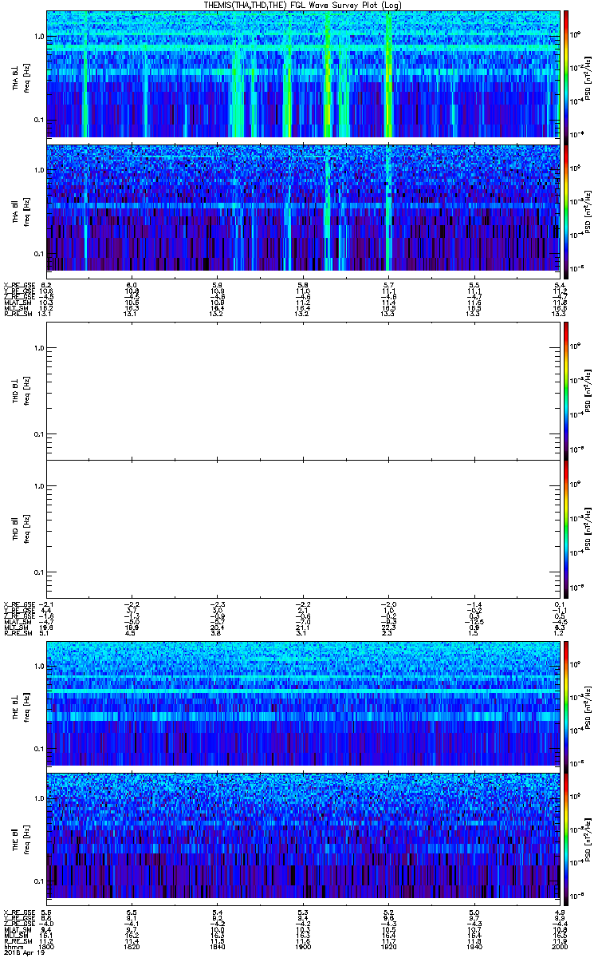Click X_RE_GSE label in the THA ephemeris block
Viewport: 598px width, 958px height.
[18, 285]
